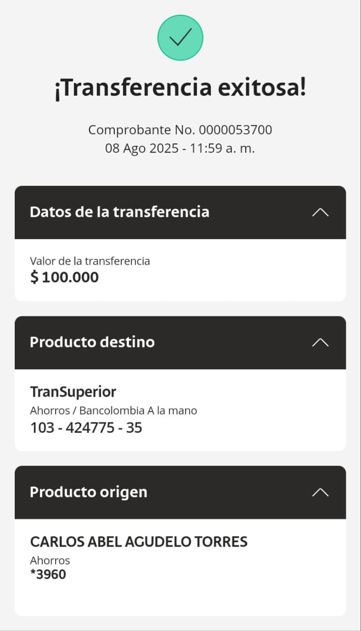Screen dimensions: 361x631
Task: Collapse the Producto origen section arrow
Action: coord(320,492)
